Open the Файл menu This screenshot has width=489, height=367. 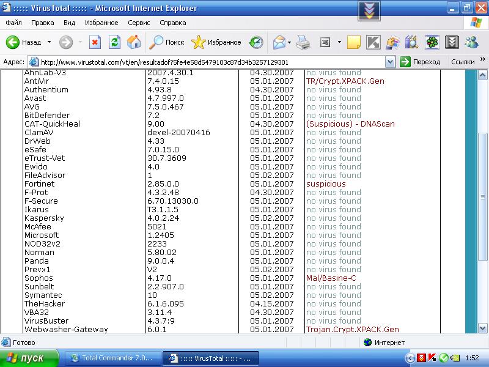13,23
